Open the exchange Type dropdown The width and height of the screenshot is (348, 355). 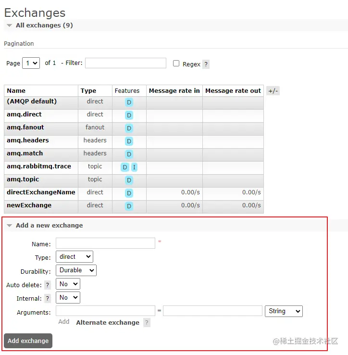pos(75,256)
